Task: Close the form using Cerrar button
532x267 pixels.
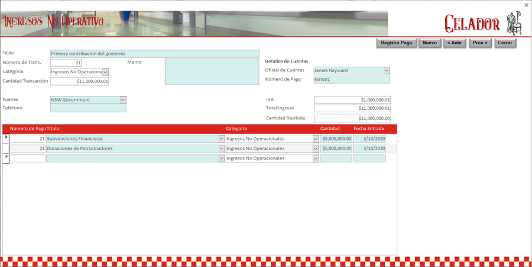Action: pos(505,43)
